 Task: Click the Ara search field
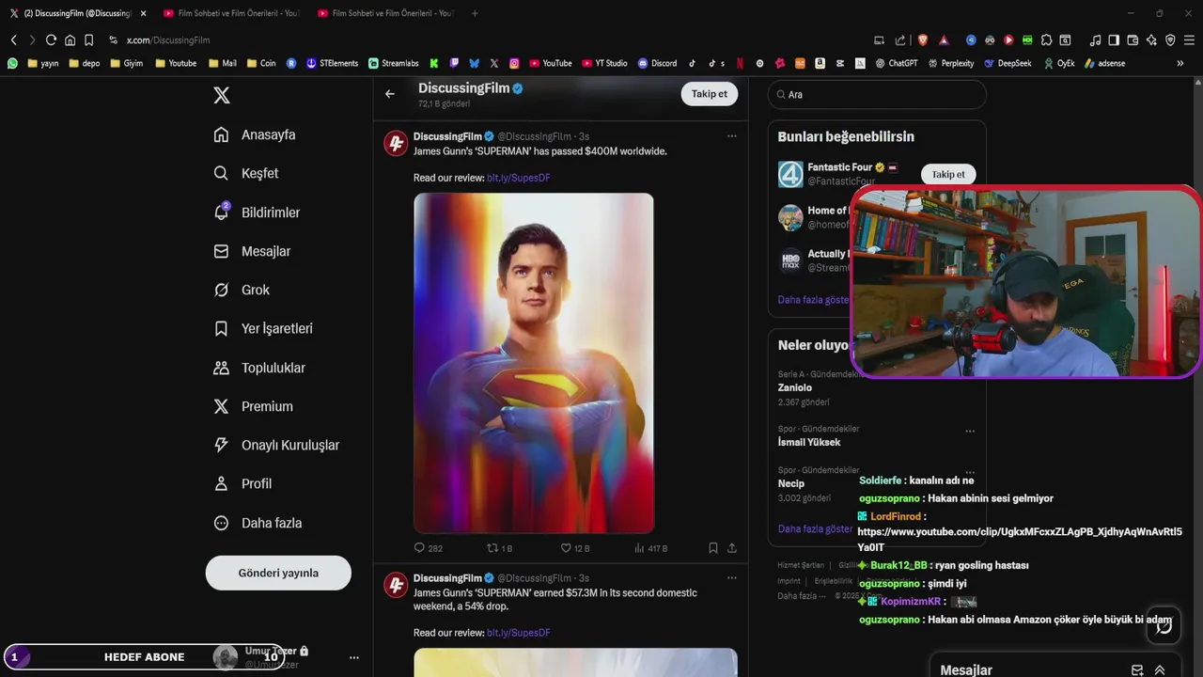877,94
